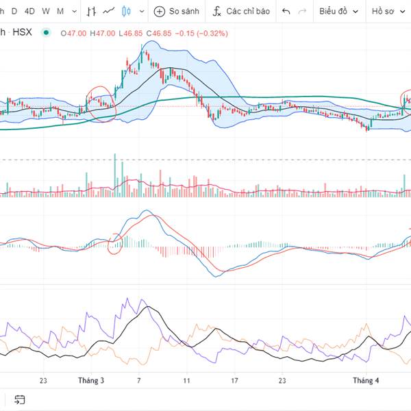Click the 11 date axis label

[x=186, y=381]
